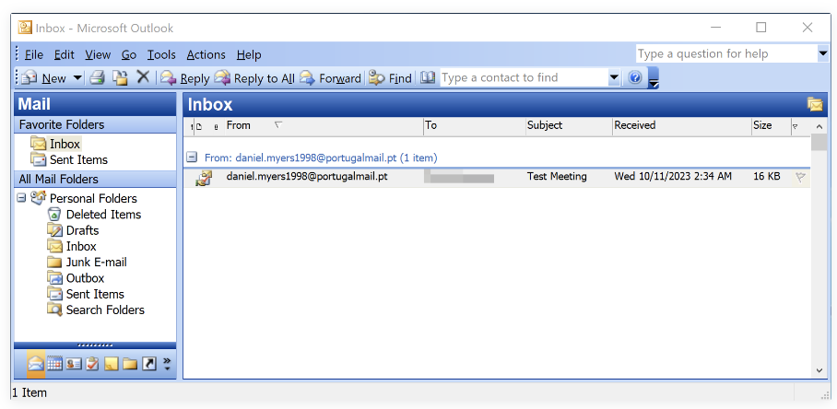Image resolution: width=837 pixels, height=409 pixels.
Task: Click the Print icon in toolbar
Action: point(97,78)
